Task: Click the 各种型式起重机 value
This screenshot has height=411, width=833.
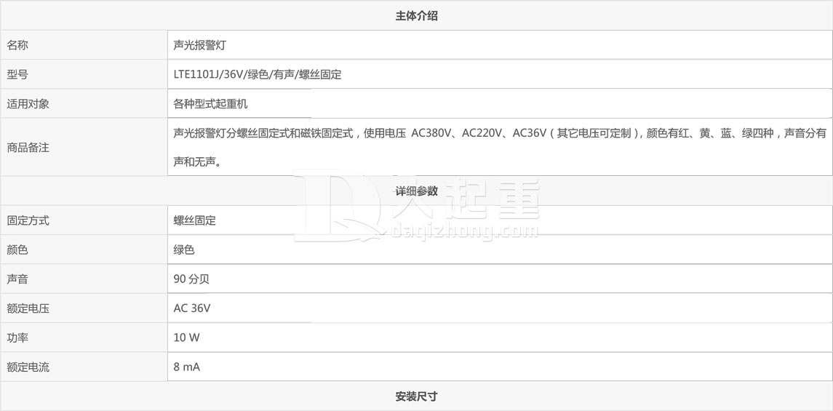Action: pos(210,104)
